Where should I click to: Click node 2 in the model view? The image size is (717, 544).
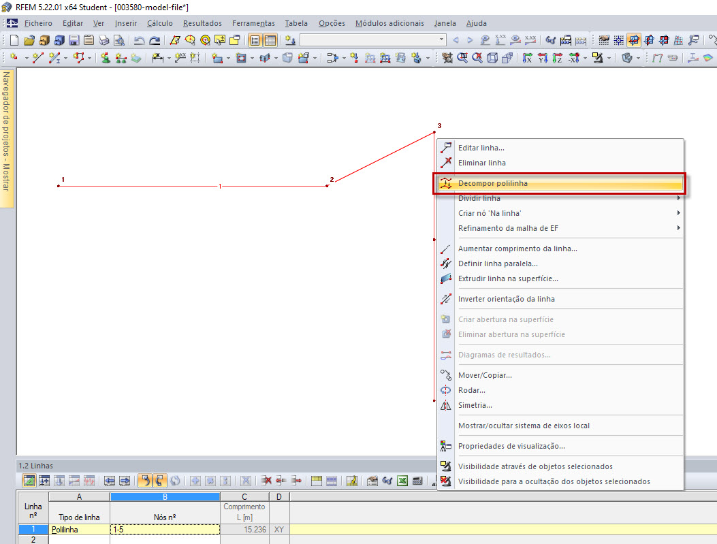pyautogui.click(x=328, y=186)
